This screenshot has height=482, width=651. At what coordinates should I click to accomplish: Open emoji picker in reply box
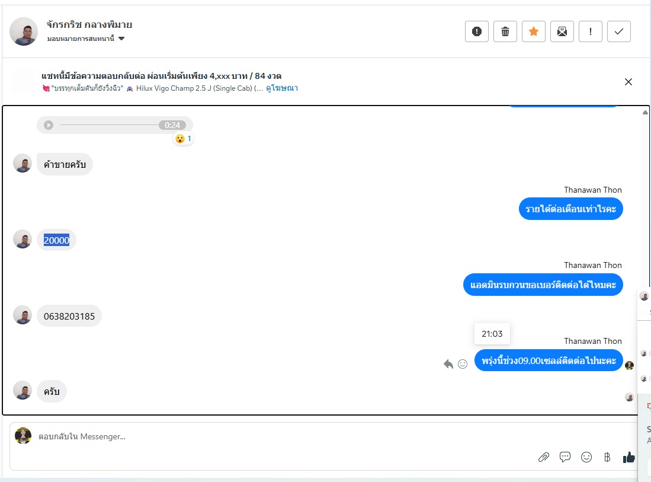tap(586, 457)
